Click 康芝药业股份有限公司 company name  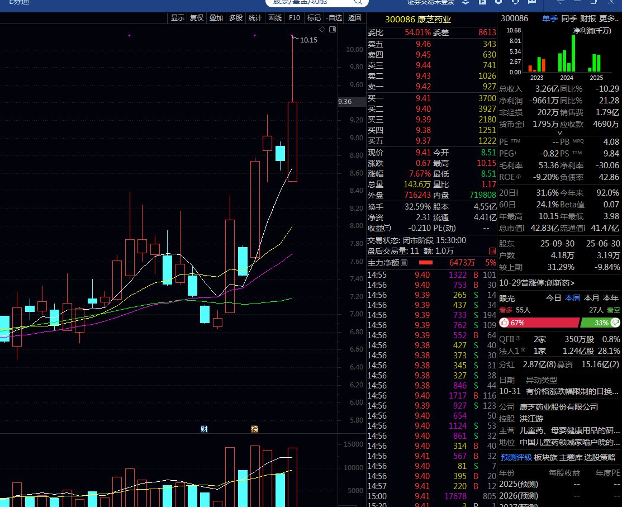coord(558,406)
